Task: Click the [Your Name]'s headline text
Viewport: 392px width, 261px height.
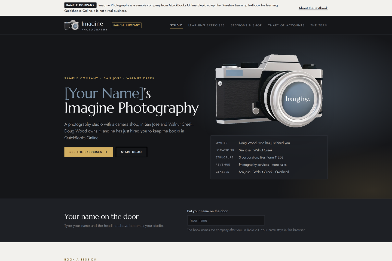Action: pos(108,93)
